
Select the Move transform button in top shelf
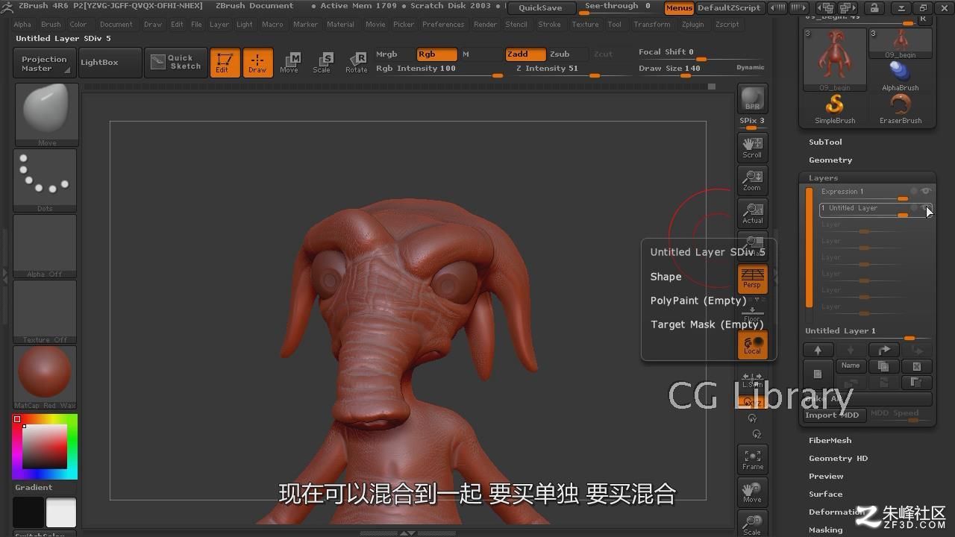289,63
